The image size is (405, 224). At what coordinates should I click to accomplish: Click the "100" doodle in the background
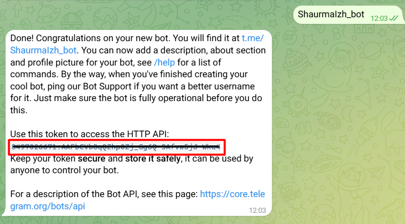pos(303,128)
